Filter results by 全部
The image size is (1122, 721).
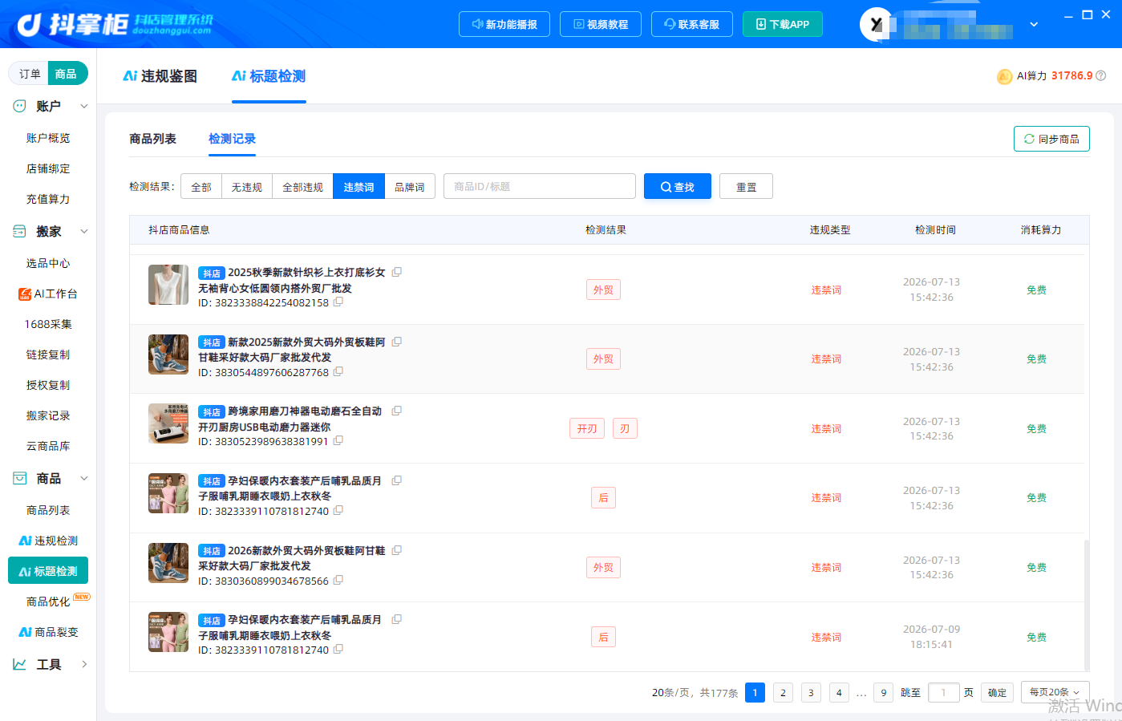201,186
